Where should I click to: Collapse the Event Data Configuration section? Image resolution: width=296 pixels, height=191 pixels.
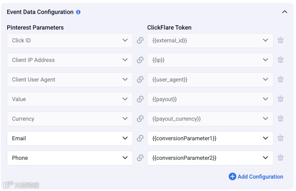[x=285, y=12]
